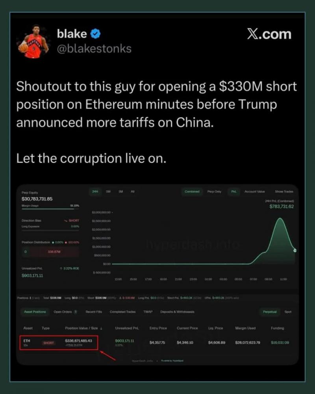The height and width of the screenshot is (394, 315).
Task: Click the PnL chart endpoint marker
Action: (x=295, y=250)
